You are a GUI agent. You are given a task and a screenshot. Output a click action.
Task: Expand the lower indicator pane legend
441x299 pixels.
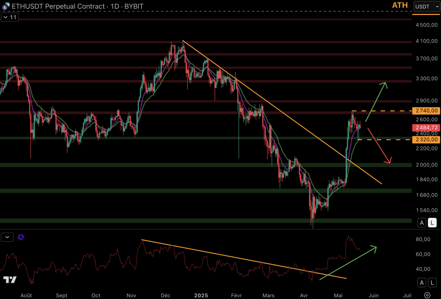(7, 237)
